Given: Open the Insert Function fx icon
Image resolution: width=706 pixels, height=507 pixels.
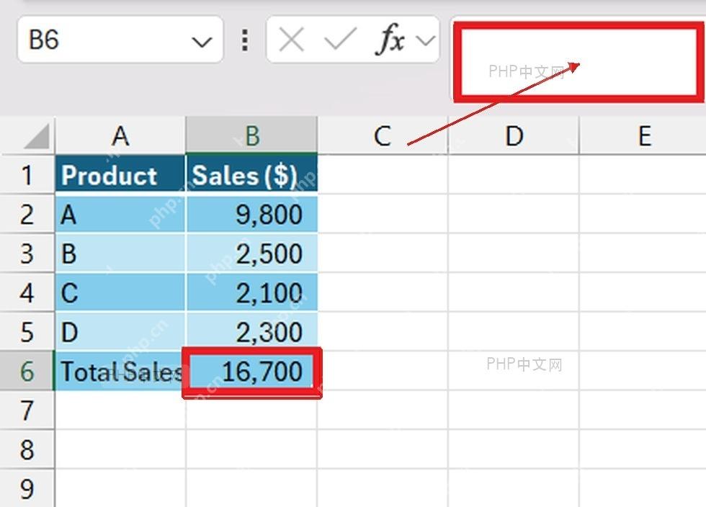Looking at the screenshot, I should 390,40.
